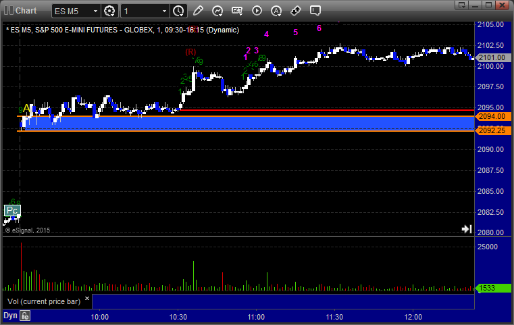Select the red horizontal line
Screen dimensions: 514x325
[327, 110]
